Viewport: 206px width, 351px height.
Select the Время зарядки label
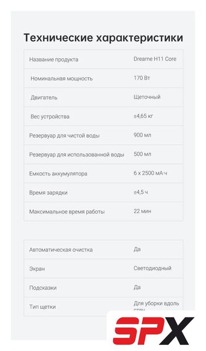(48, 193)
